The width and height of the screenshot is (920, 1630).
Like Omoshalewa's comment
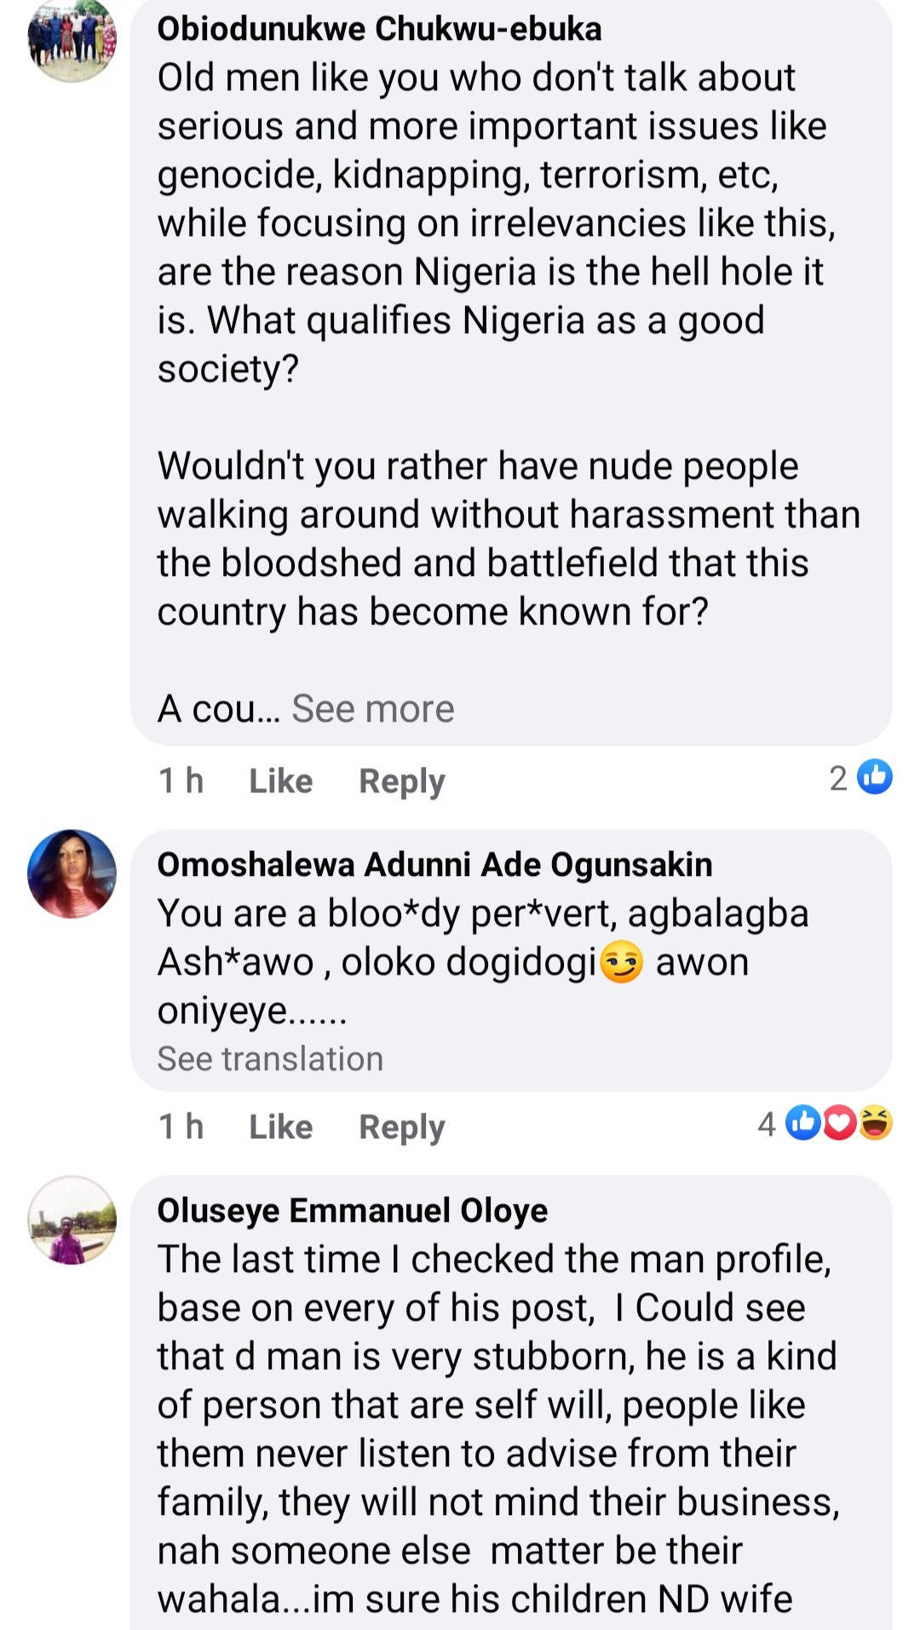(x=280, y=1126)
